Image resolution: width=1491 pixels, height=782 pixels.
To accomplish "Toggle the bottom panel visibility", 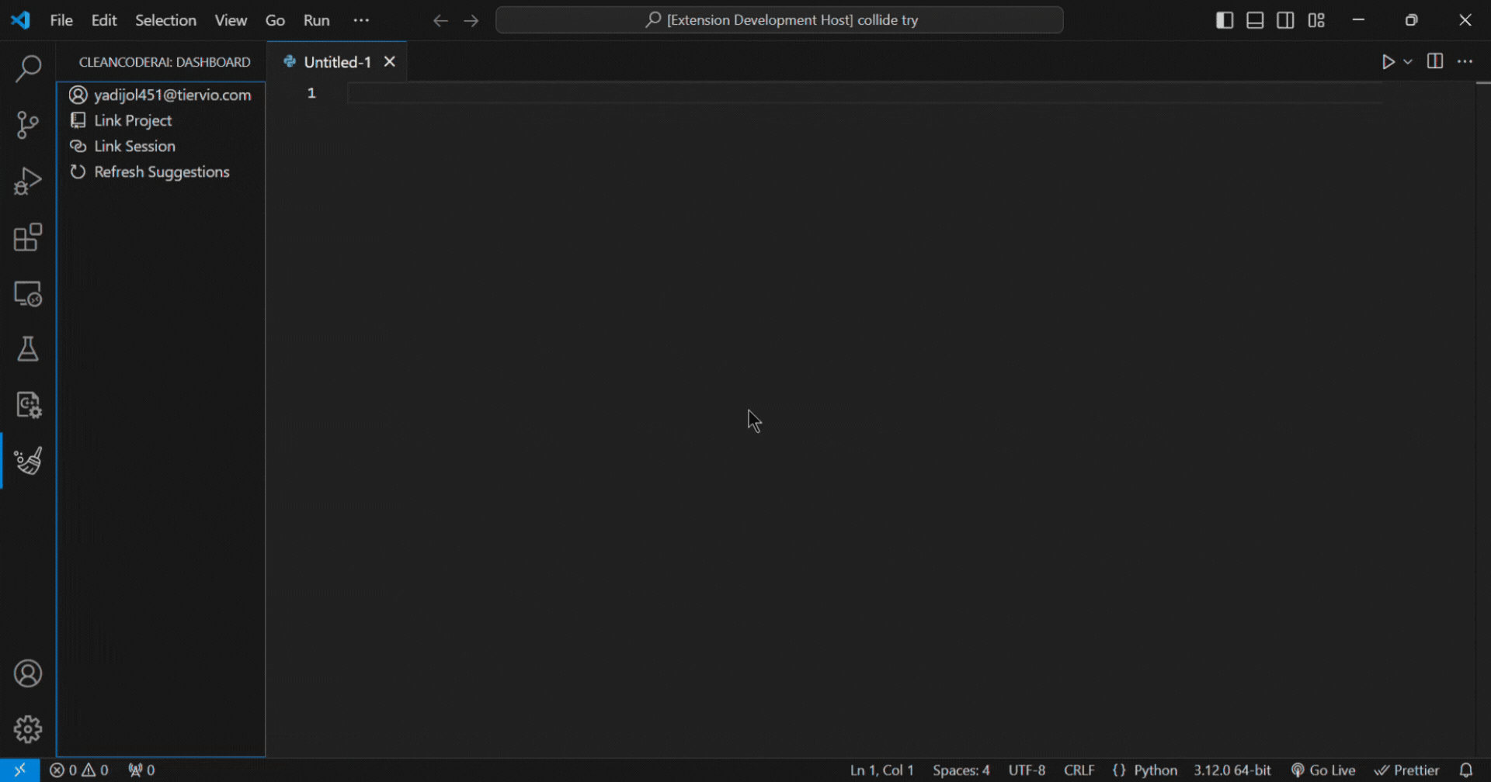I will [1255, 20].
